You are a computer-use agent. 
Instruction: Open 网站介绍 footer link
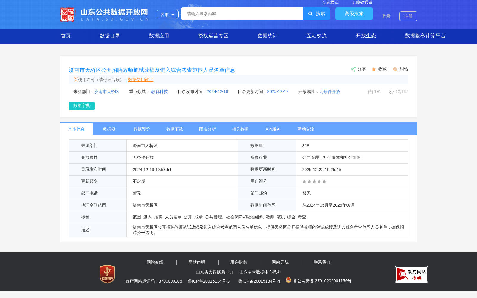click(155, 262)
